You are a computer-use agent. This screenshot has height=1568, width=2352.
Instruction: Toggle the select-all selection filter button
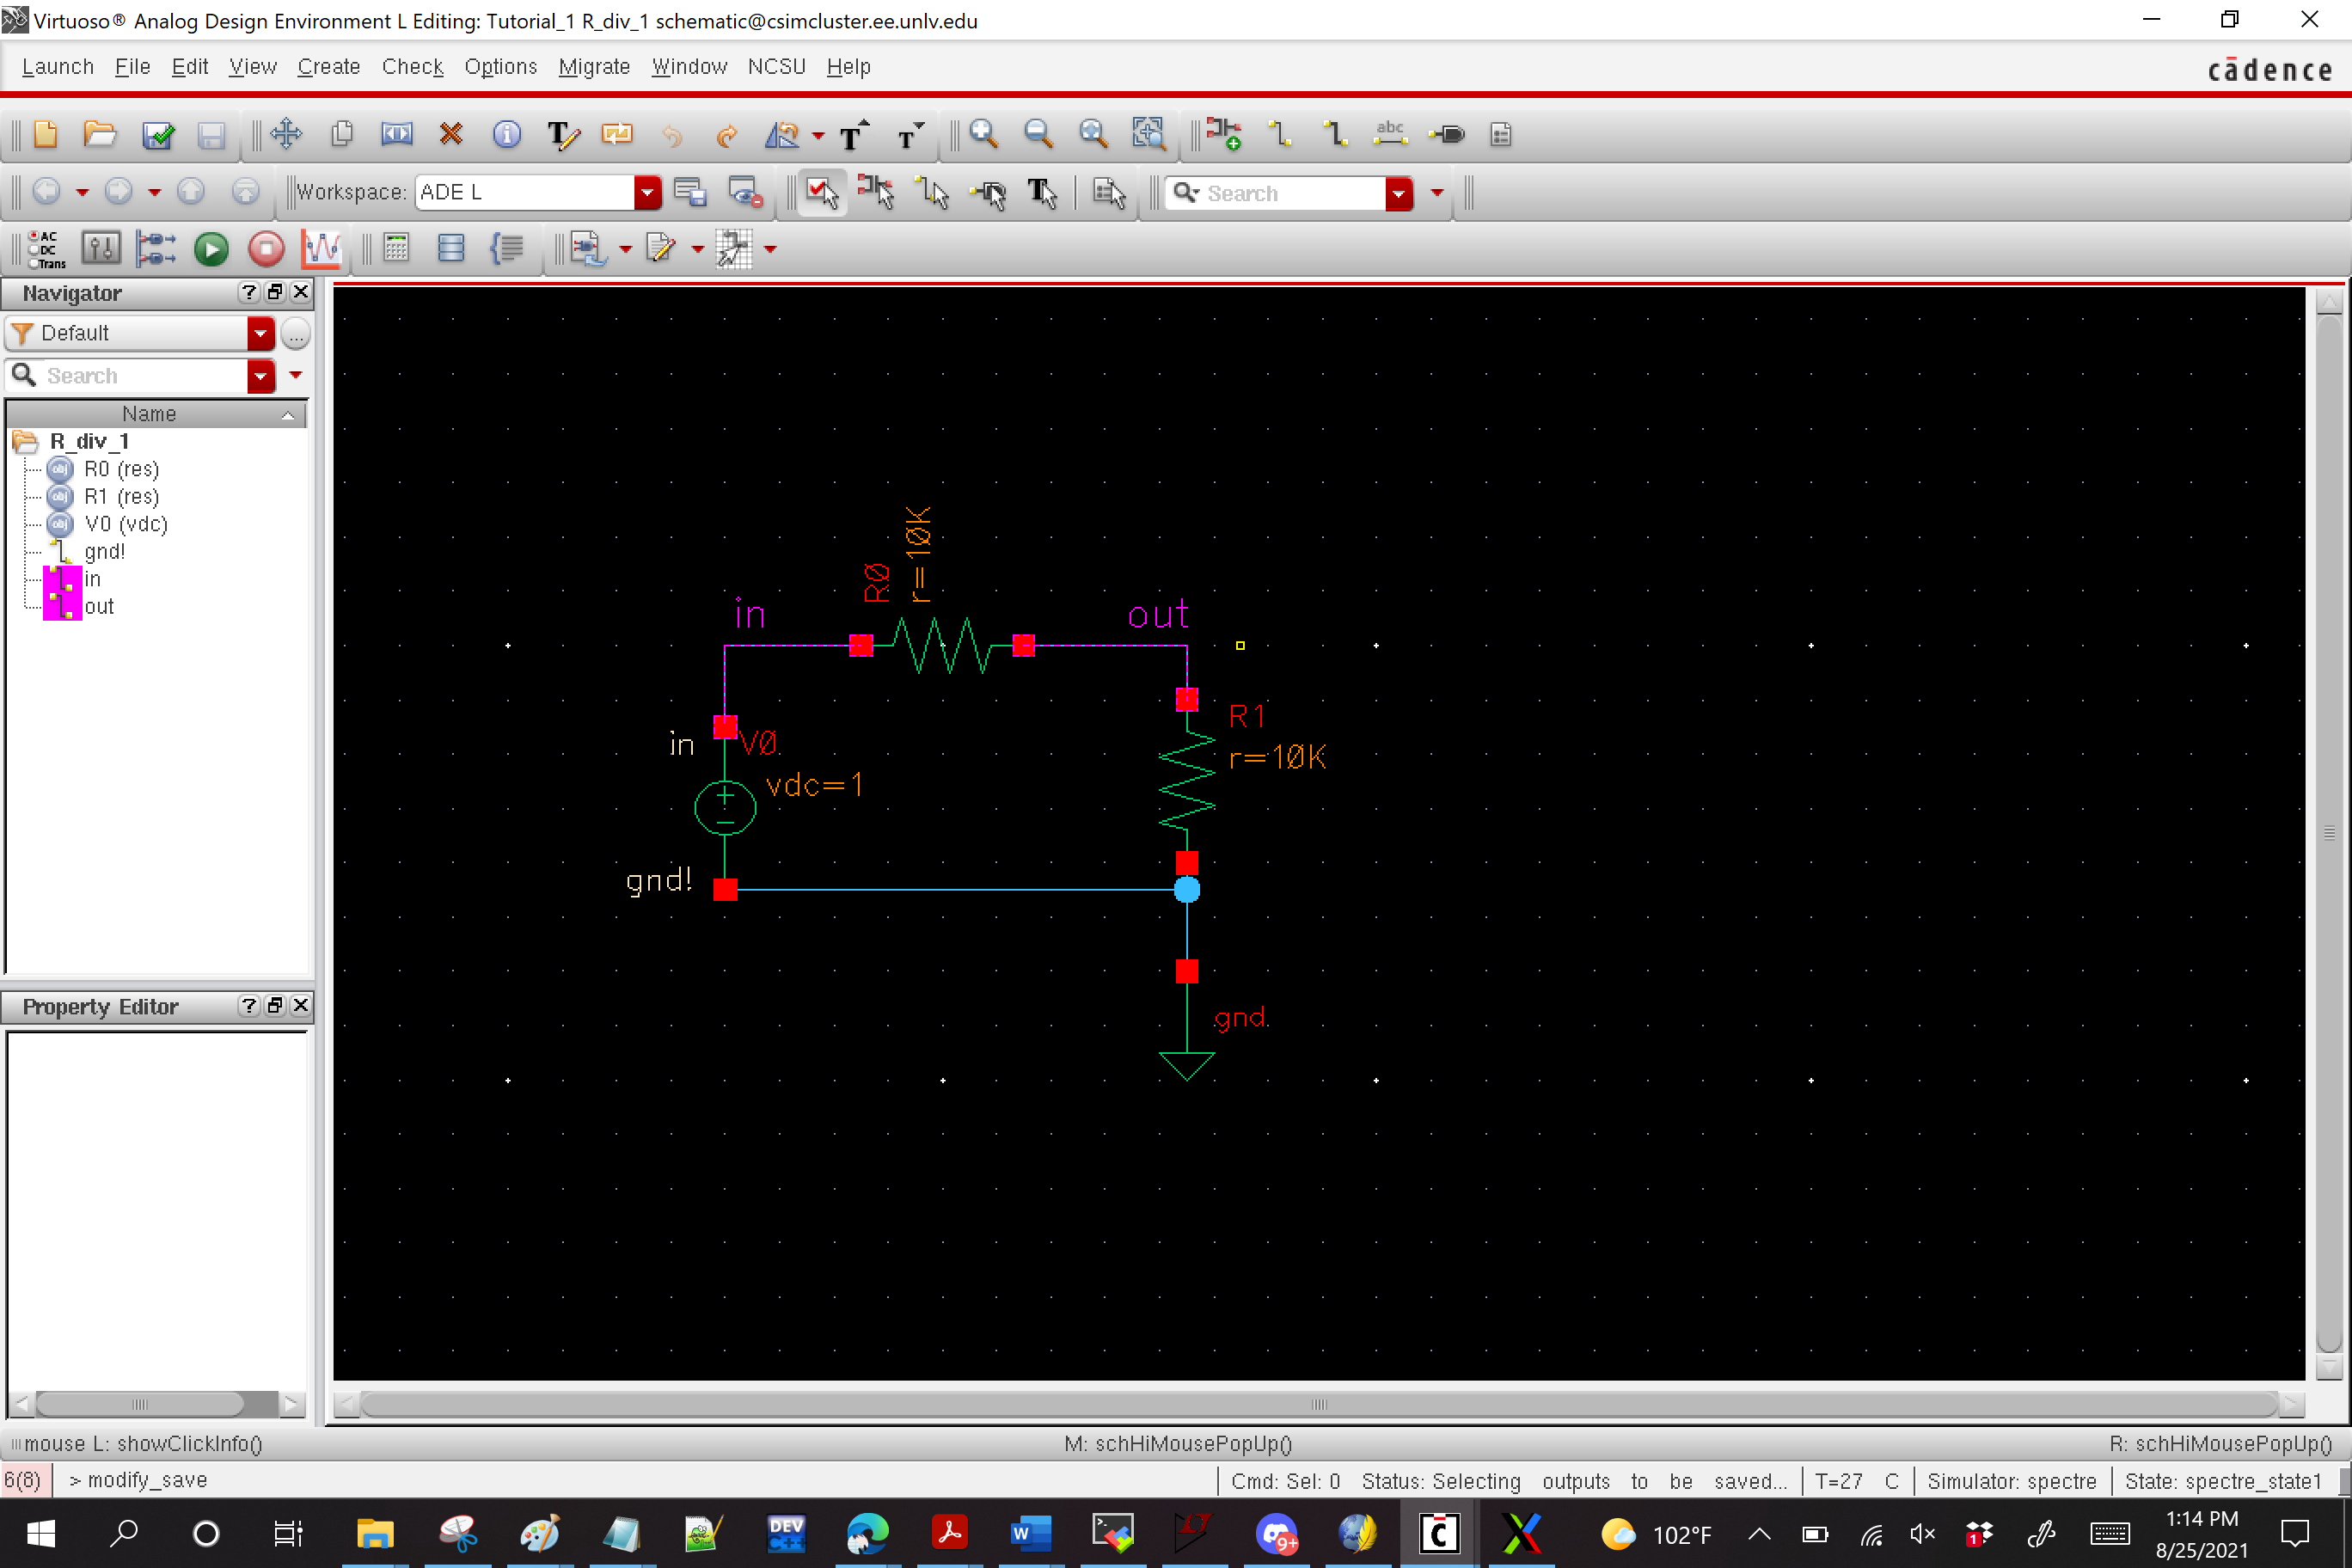(822, 193)
